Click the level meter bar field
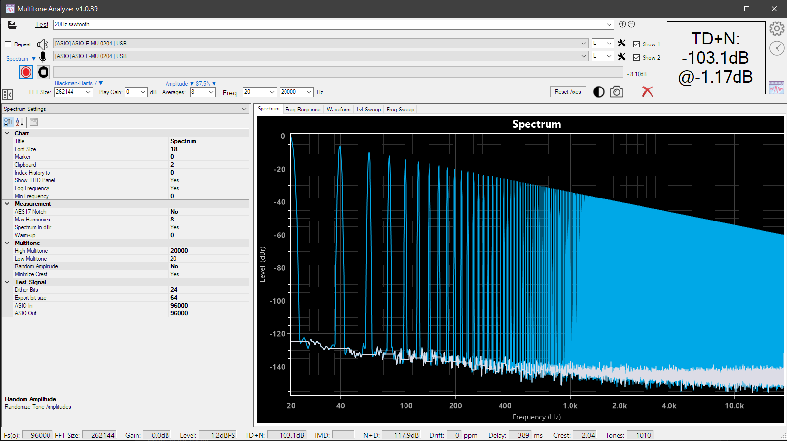Viewport: 787px width, 441px height. (338, 72)
